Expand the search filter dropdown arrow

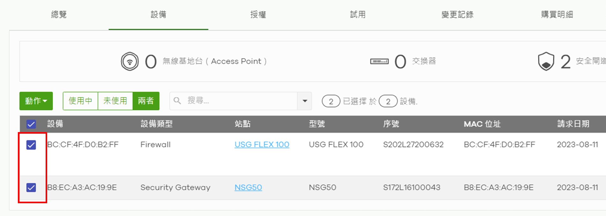click(305, 101)
